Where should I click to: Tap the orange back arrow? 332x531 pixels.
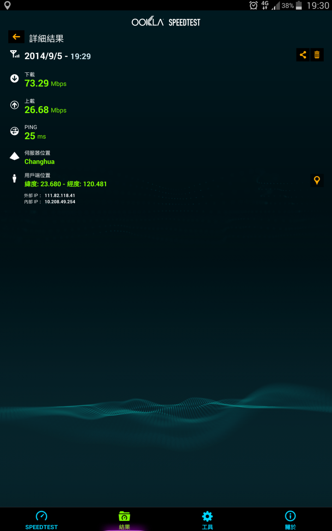[x=16, y=37]
